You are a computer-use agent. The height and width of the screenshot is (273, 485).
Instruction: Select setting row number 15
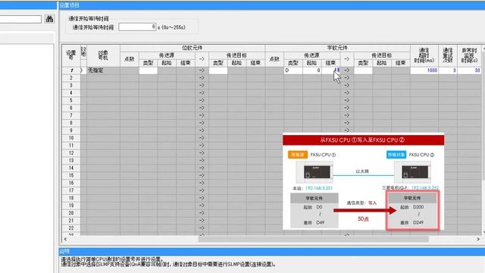pos(71,175)
